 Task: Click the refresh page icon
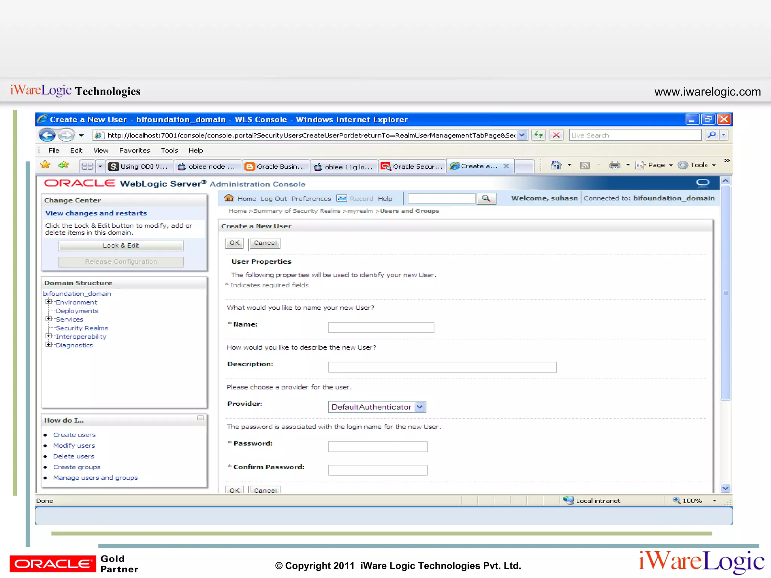539,135
